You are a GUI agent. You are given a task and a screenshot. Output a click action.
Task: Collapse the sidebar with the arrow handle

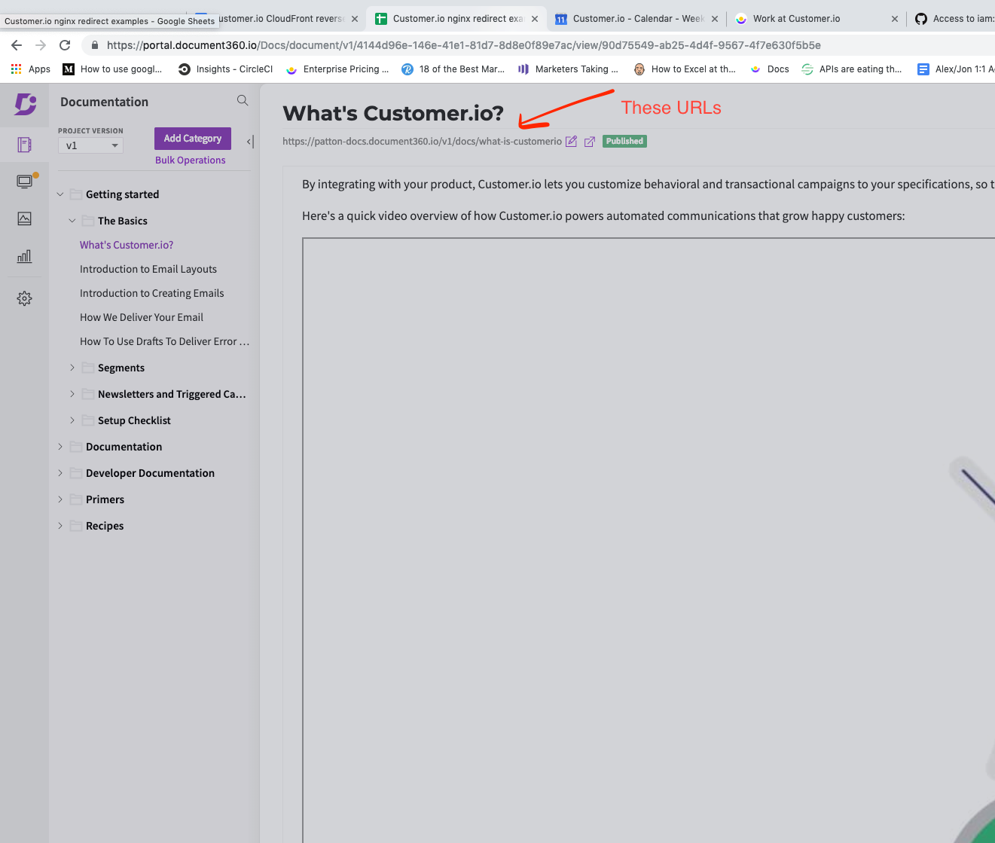(x=250, y=142)
